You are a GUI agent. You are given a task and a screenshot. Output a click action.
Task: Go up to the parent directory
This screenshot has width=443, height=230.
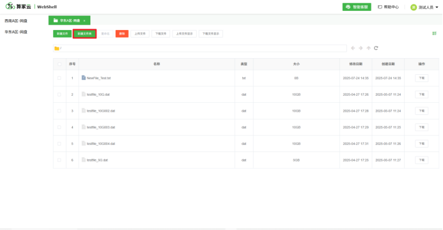click(x=368, y=49)
